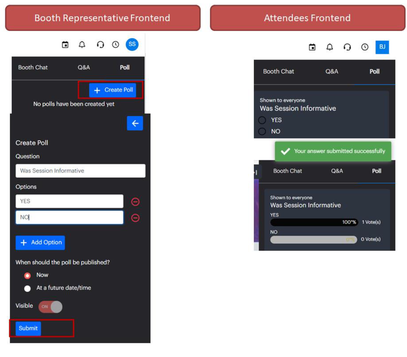Click the YES 100% vote result bar
Screen dimensions: 407x357
[314, 222]
